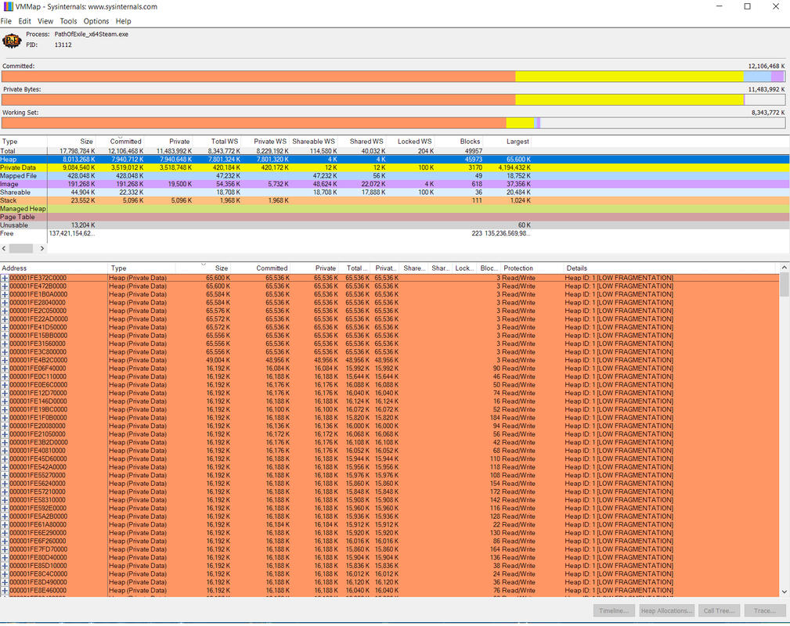Open the Help menu

tap(124, 21)
